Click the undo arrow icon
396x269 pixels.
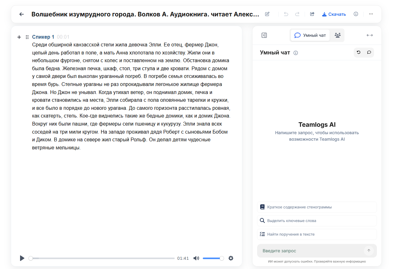click(x=286, y=14)
